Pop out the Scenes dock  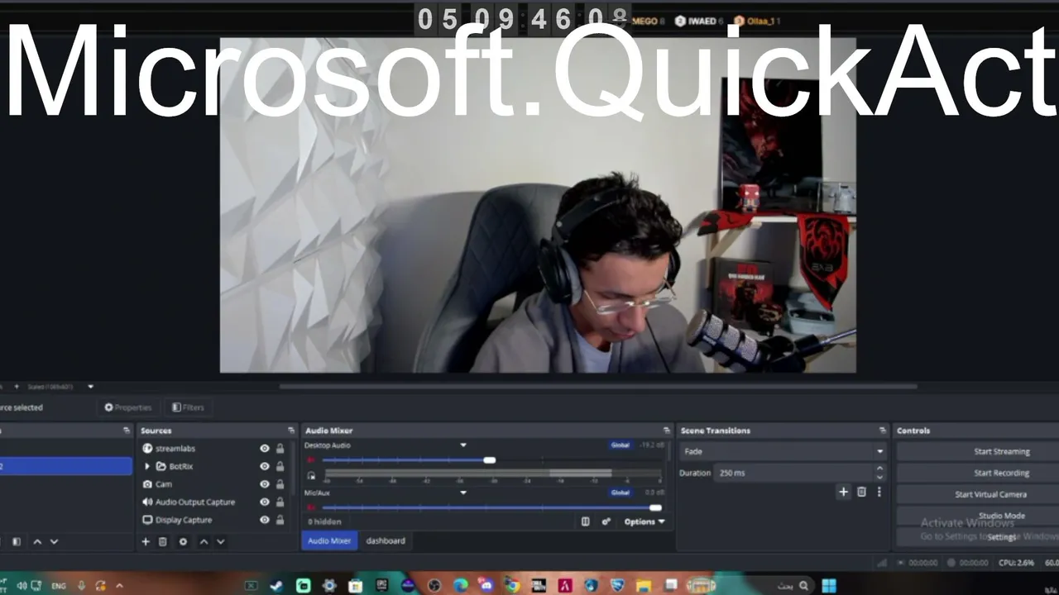(127, 431)
